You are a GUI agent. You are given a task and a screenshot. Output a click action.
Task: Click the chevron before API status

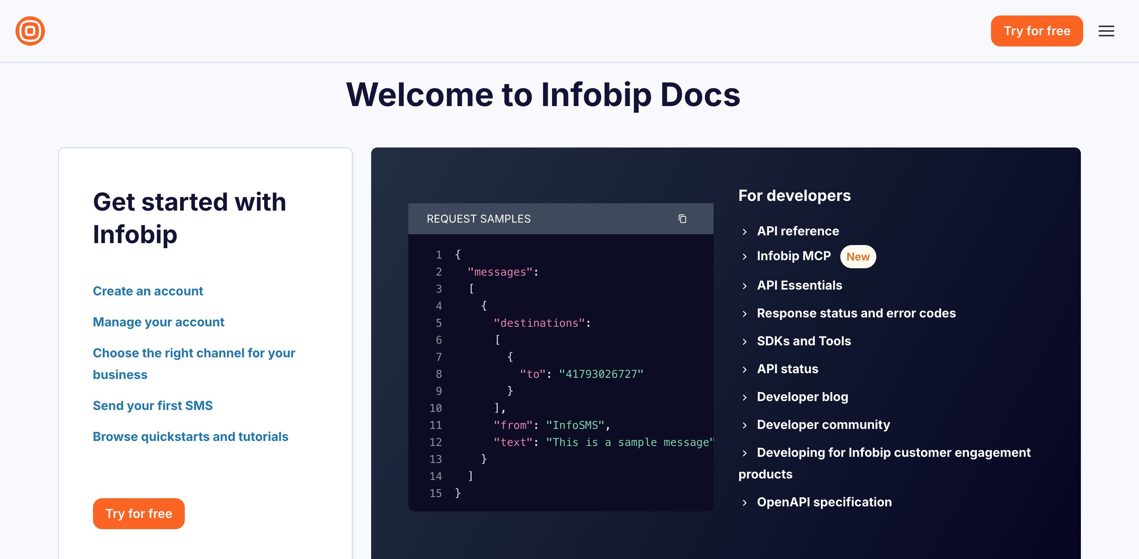pos(744,370)
